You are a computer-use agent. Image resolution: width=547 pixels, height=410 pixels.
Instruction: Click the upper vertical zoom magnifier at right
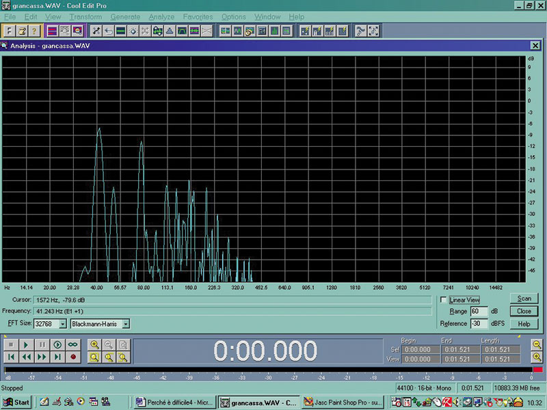(537, 344)
